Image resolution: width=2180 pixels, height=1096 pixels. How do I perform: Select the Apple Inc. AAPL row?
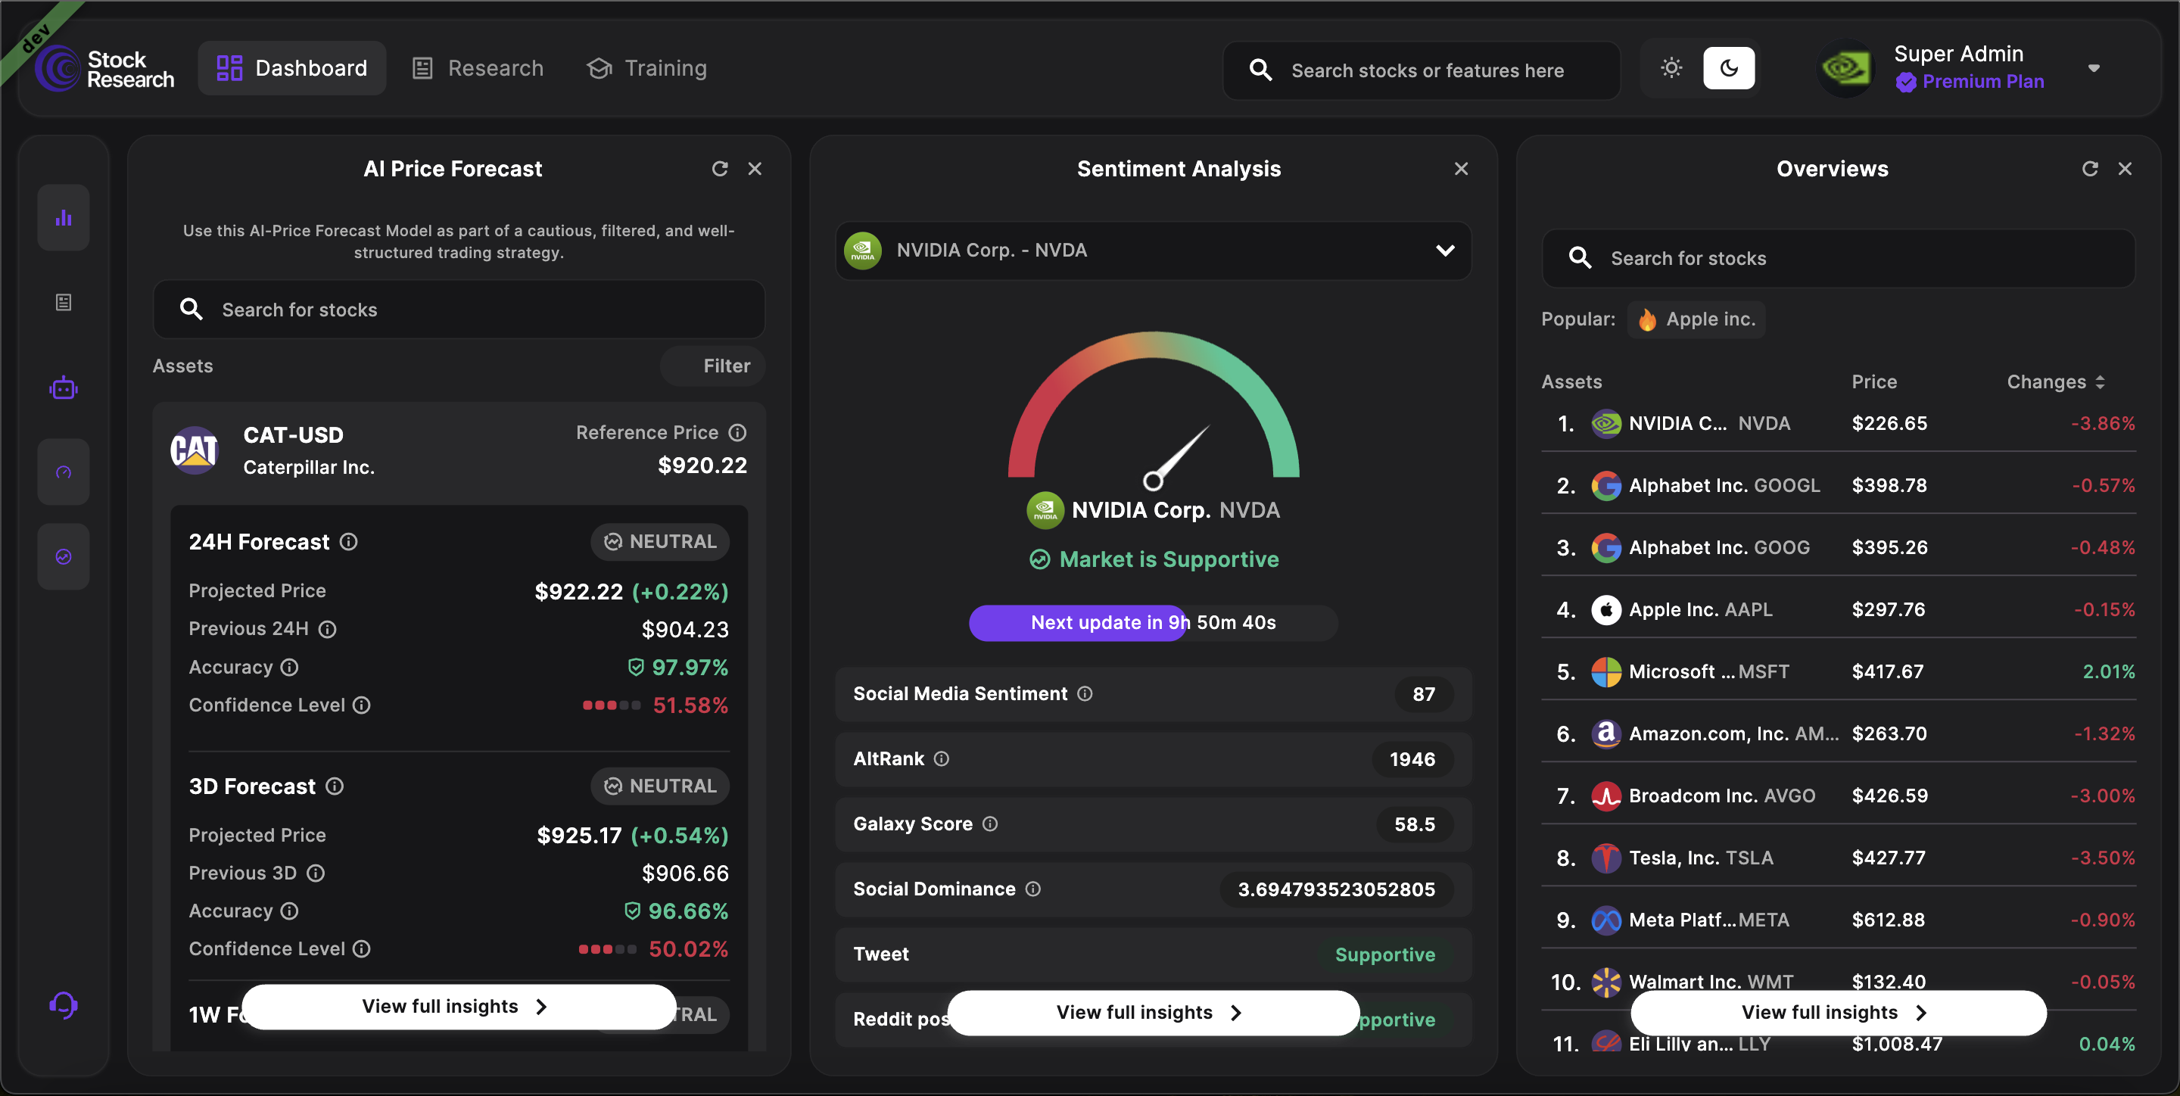(1839, 609)
